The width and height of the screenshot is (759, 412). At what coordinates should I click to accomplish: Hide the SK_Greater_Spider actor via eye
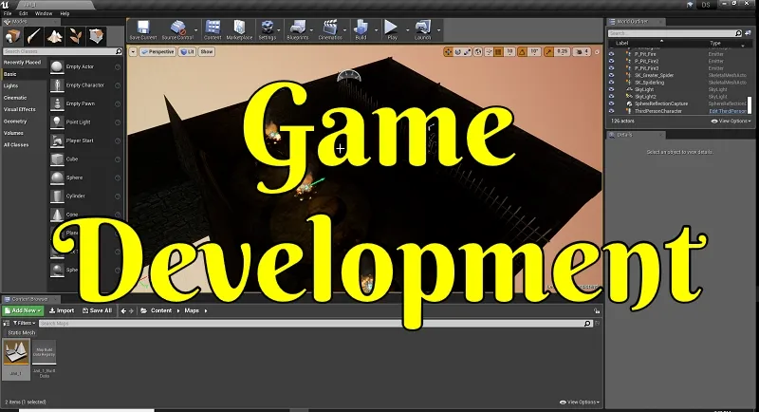611,76
